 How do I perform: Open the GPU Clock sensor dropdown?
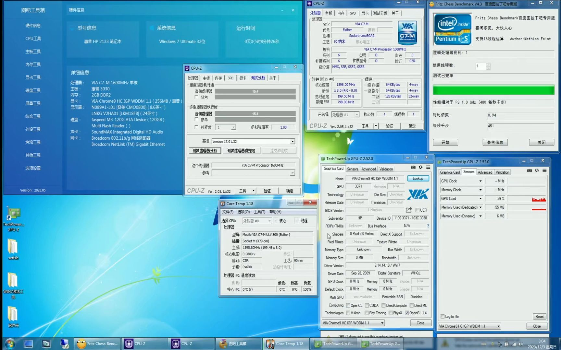click(x=480, y=181)
